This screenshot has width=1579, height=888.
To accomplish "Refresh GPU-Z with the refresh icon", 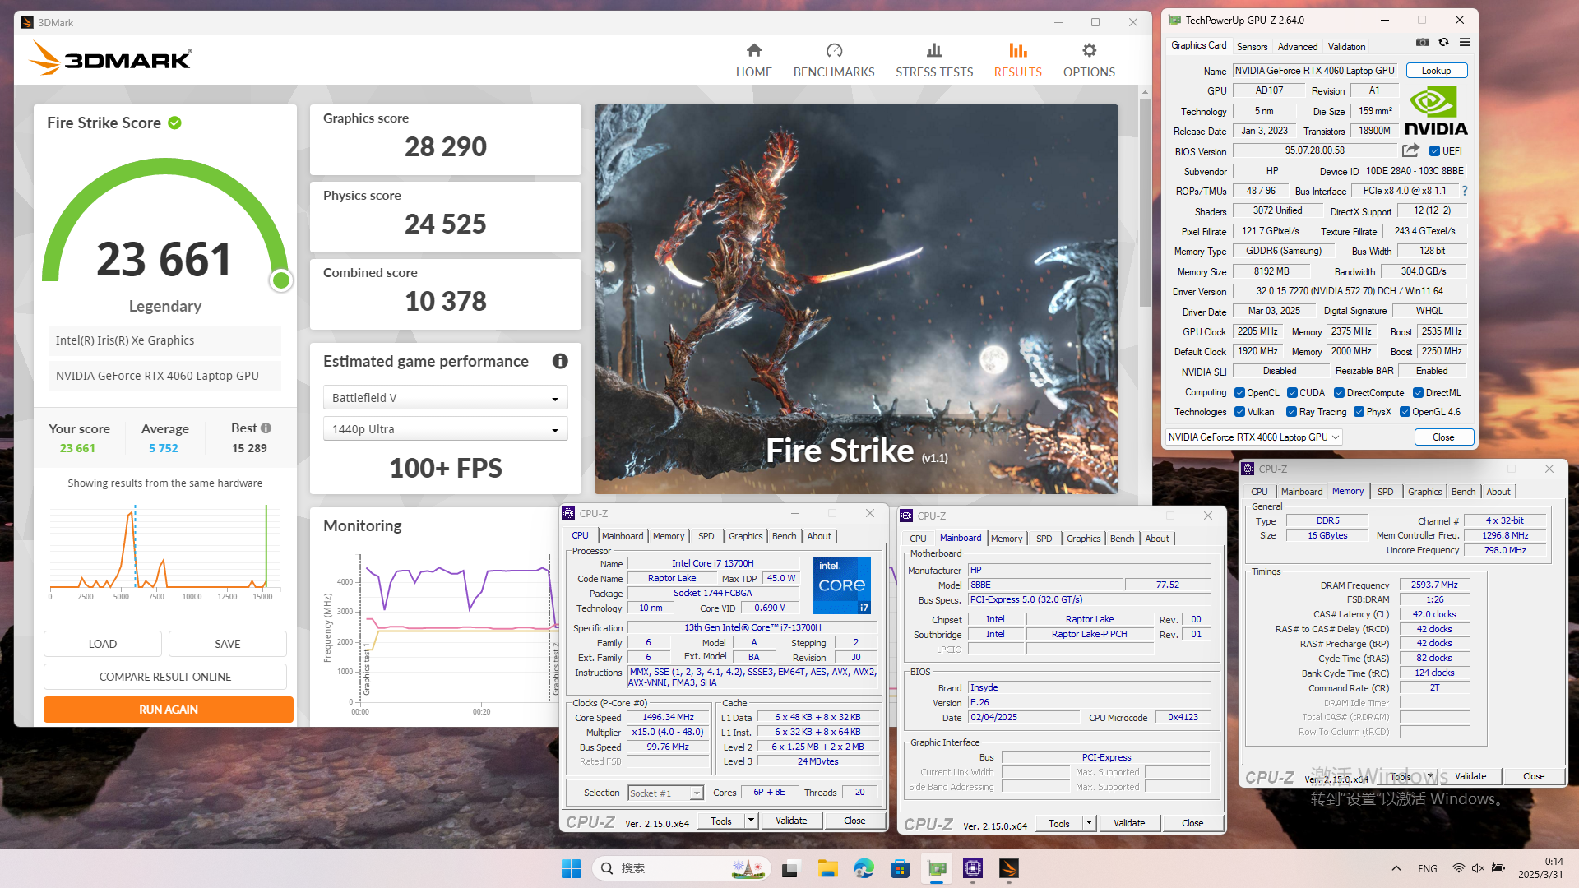I will click(1443, 43).
